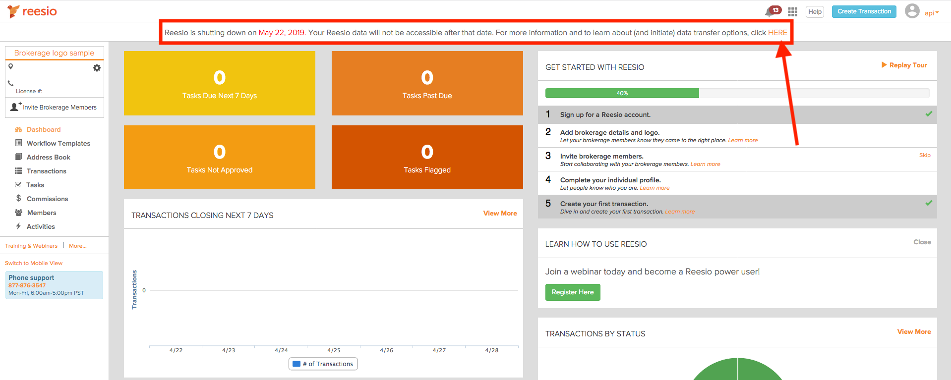
Task: Navigate to Transactions in sidebar
Action: pos(47,171)
